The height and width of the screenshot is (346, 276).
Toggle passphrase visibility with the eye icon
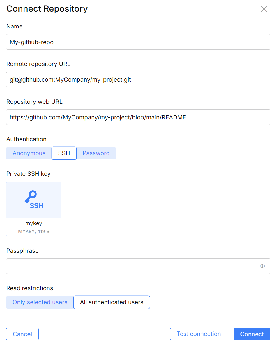(262, 266)
